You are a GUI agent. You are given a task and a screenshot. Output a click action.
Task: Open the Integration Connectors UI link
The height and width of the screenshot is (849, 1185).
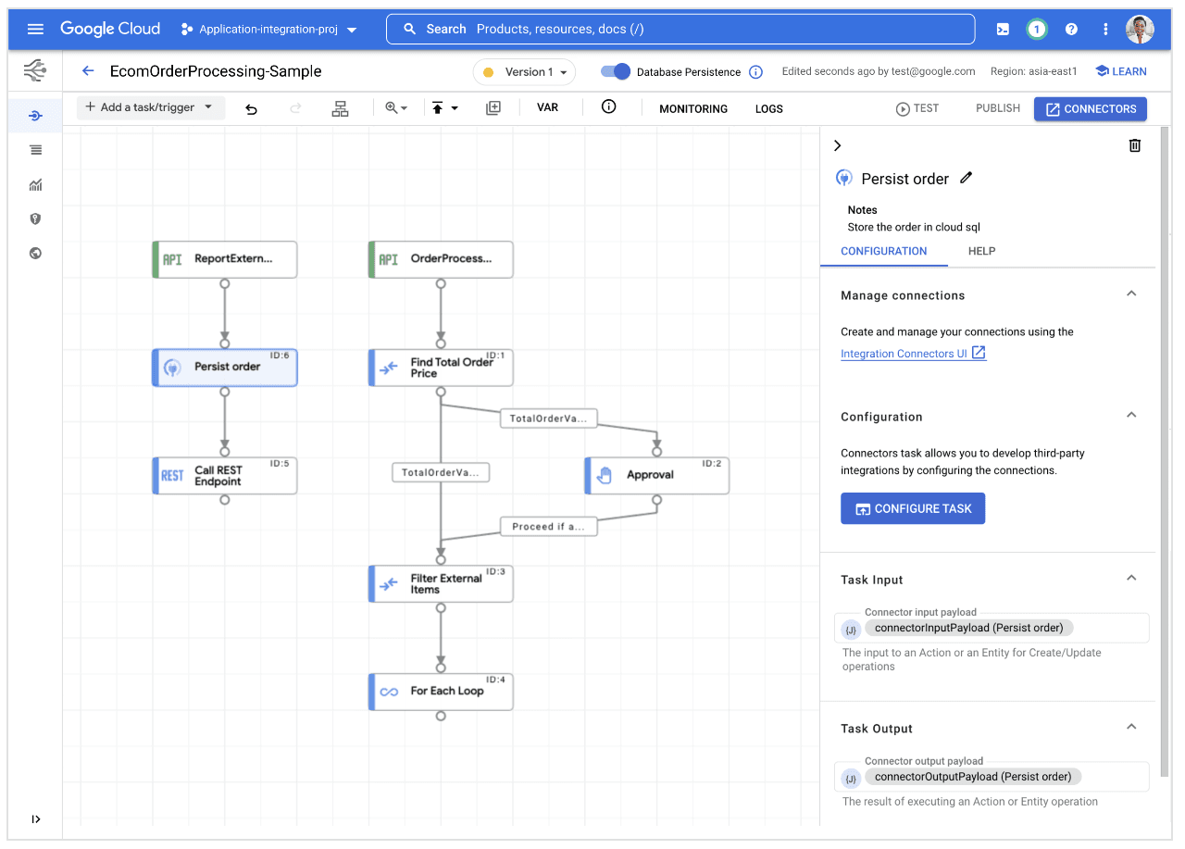click(x=905, y=353)
